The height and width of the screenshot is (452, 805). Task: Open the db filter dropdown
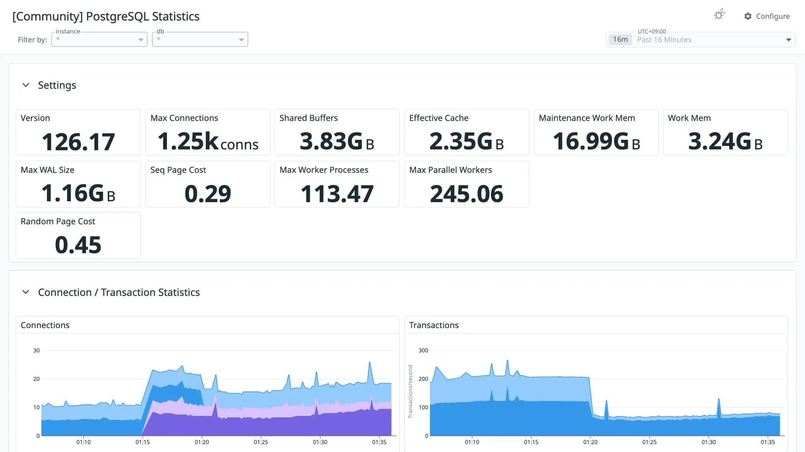coord(200,39)
